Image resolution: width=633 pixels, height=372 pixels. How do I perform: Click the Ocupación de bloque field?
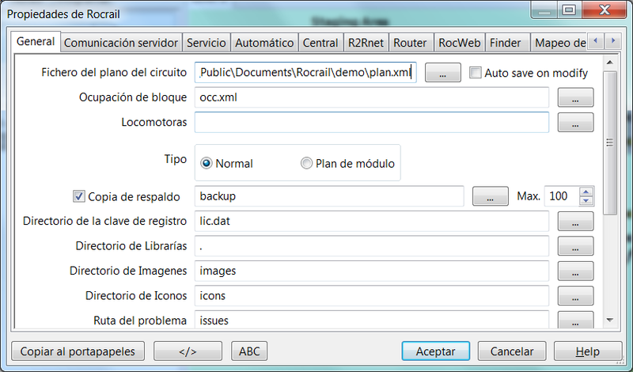tap(371, 97)
